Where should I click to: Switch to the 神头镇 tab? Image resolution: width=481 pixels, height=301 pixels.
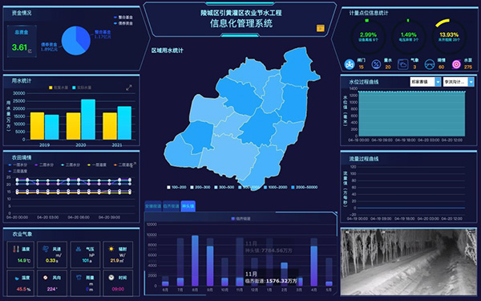point(188,206)
